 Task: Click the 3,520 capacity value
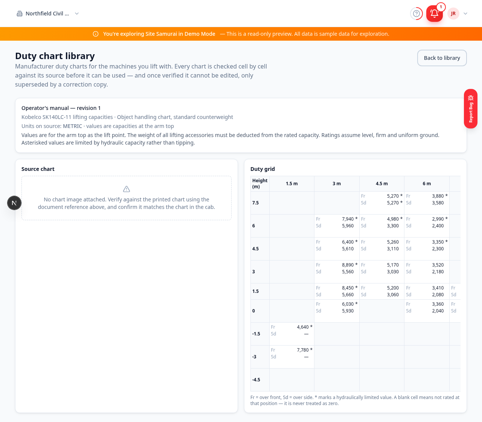tap(438, 265)
